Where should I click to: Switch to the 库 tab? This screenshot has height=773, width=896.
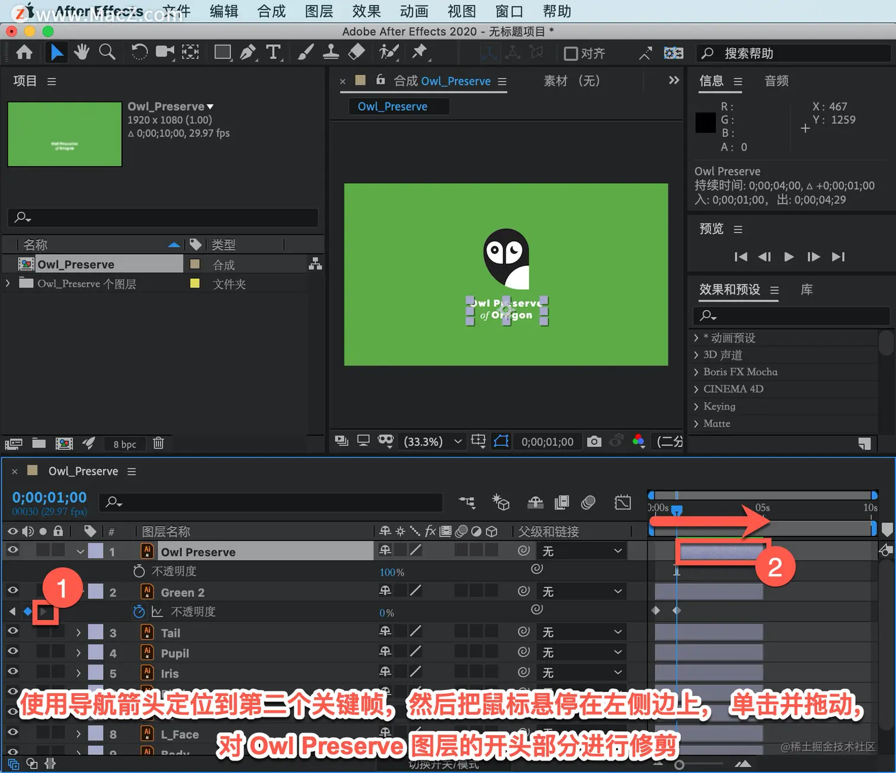(x=807, y=289)
